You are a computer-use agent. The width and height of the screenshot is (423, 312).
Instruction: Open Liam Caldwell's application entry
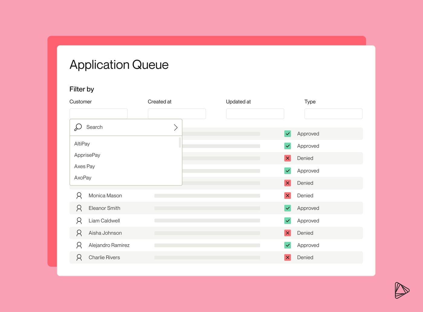[104, 221]
